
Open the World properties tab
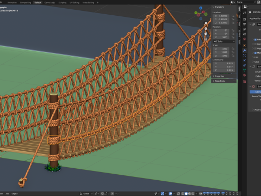coord(245,39)
